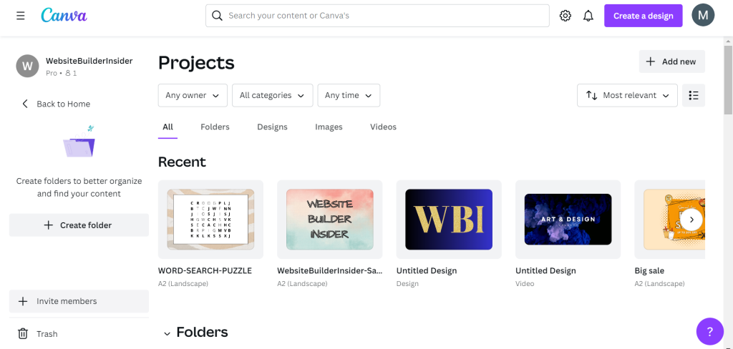Click the Canva logo
Viewport: 733px width, 349px height.
[64, 15]
